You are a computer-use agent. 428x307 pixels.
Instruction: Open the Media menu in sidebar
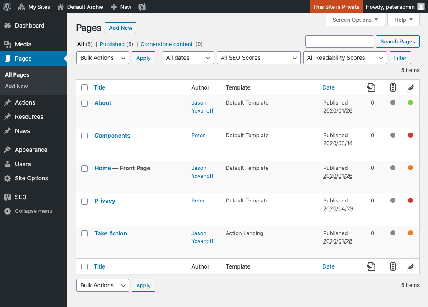click(23, 44)
